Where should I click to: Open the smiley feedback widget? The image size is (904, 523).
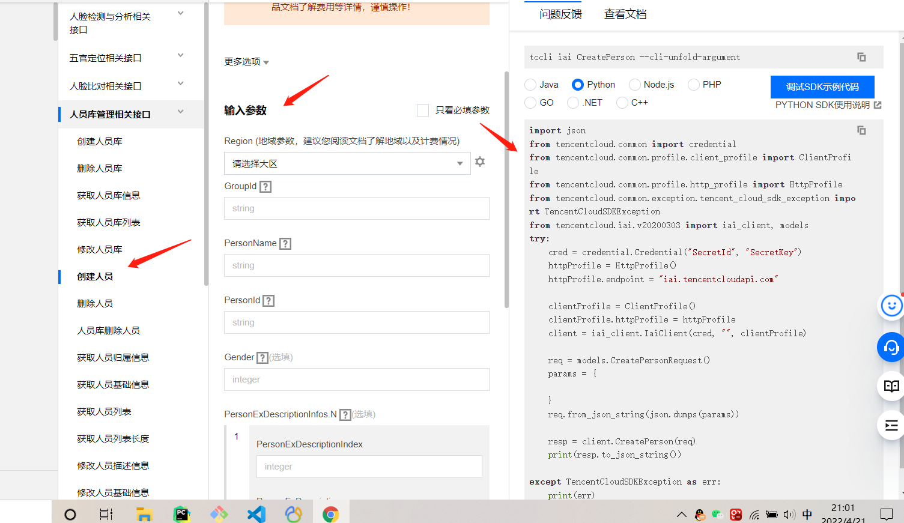click(x=891, y=305)
